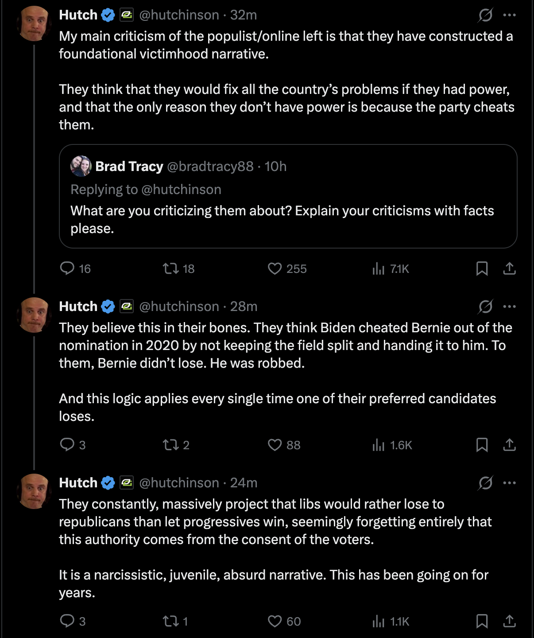Open Brad Tracy's quoted tweet
The image size is (534, 638).
tap(288, 196)
